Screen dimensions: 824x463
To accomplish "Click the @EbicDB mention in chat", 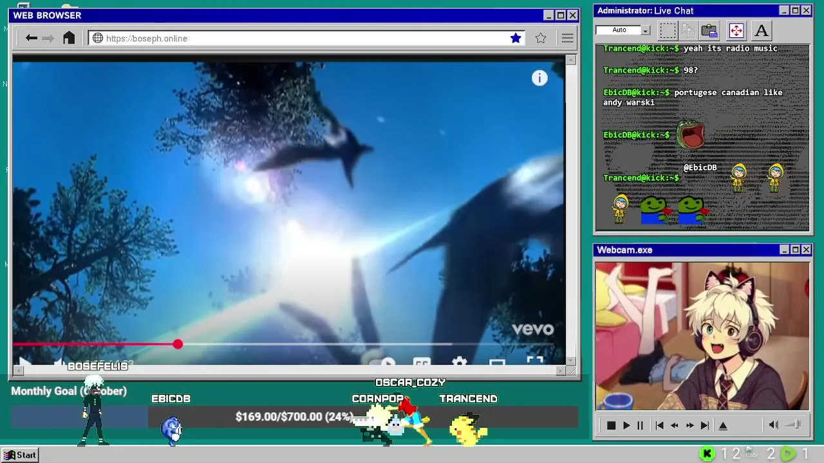I will [x=700, y=168].
